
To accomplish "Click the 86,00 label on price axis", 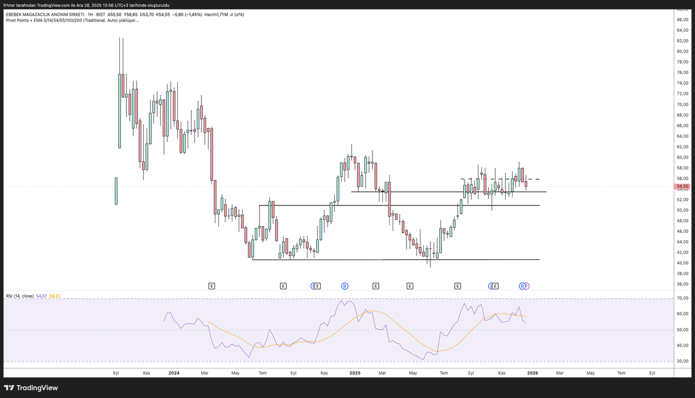I will tap(682, 19).
